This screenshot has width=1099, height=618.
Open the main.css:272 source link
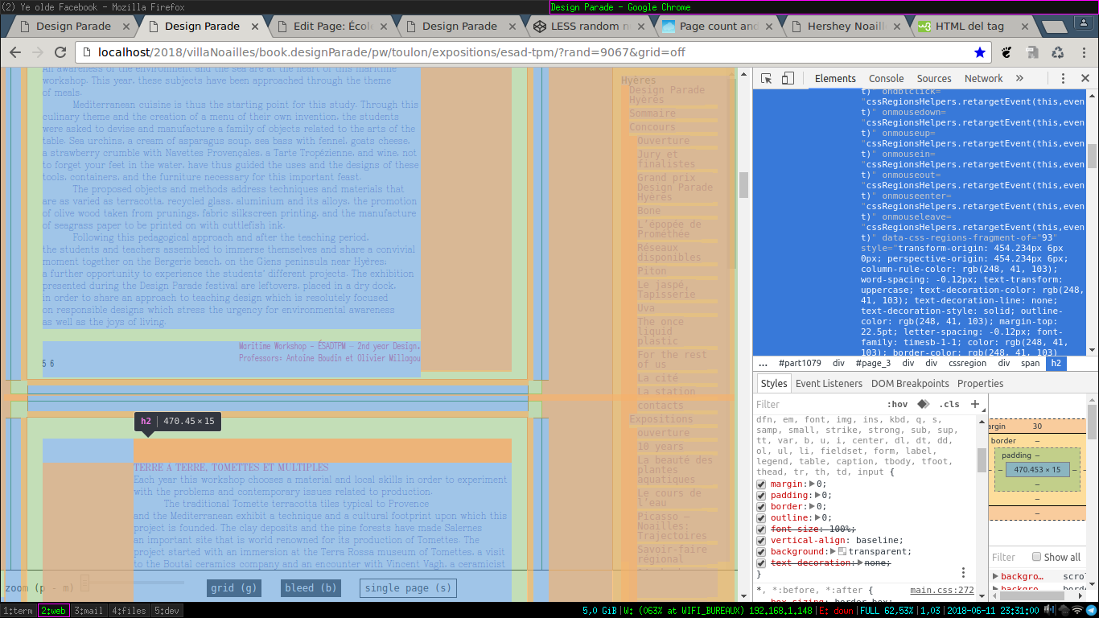941,591
